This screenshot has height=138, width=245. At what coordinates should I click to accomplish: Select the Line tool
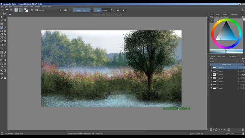tap(5, 28)
